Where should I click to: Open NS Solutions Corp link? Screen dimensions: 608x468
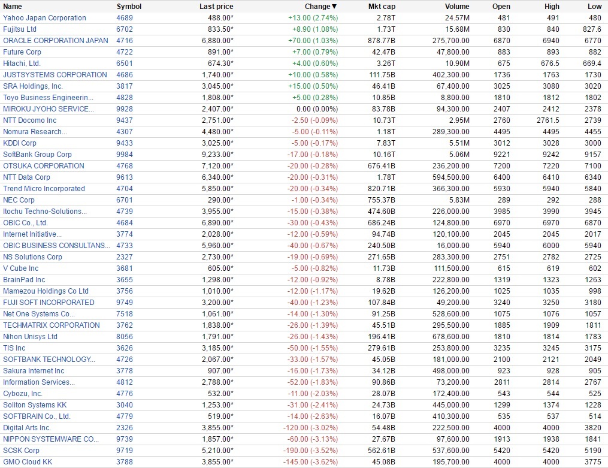(x=32, y=257)
